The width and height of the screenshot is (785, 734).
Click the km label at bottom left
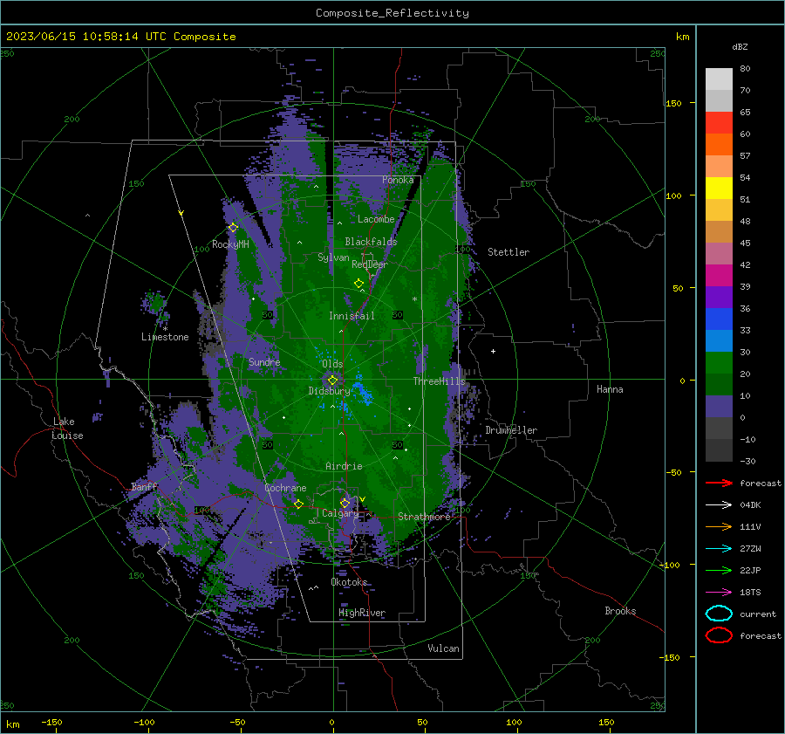coord(12,724)
